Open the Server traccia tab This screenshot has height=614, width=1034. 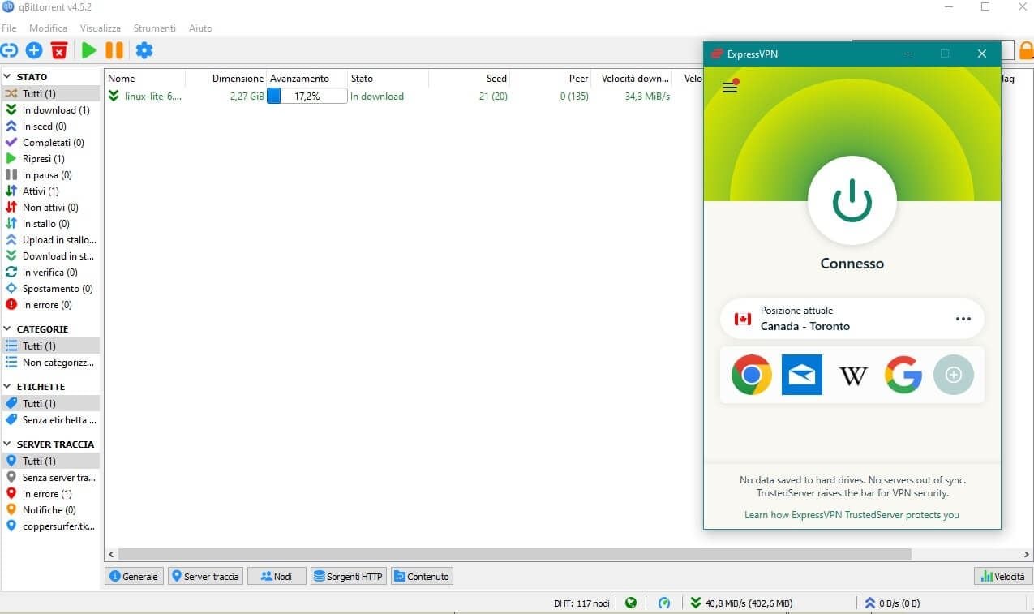[x=205, y=577]
